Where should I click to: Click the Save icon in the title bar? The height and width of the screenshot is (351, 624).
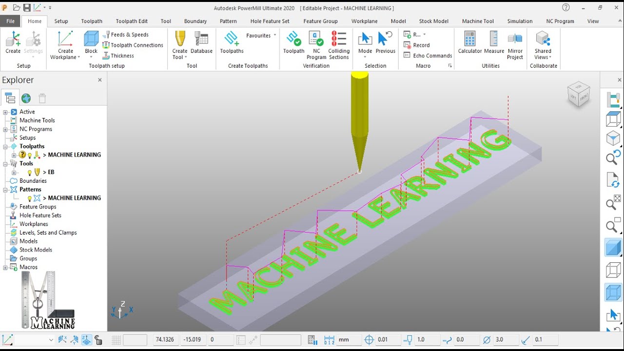[x=27, y=8]
